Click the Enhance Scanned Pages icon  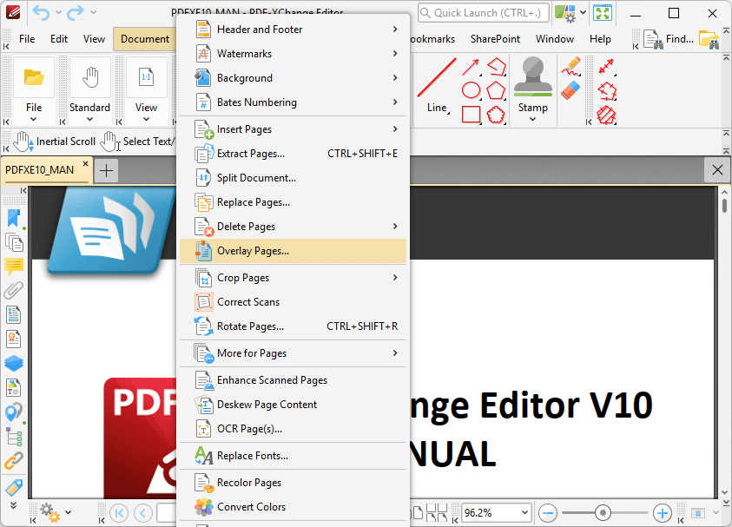pos(203,380)
